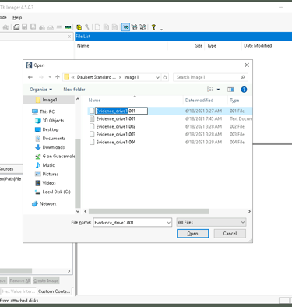The width and height of the screenshot is (292, 307).
Task: Click the Music note icon
Action: pyautogui.click(x=38, y=165)
